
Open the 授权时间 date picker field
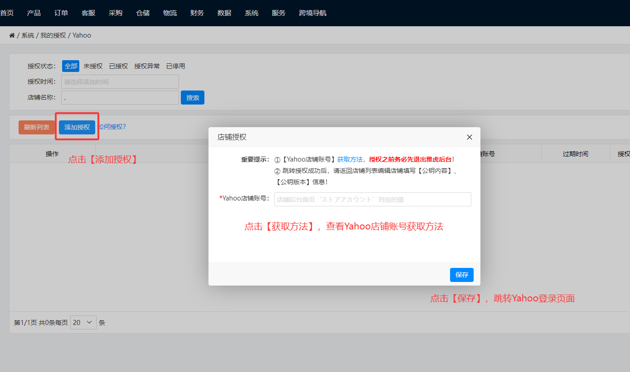[120, 82]
